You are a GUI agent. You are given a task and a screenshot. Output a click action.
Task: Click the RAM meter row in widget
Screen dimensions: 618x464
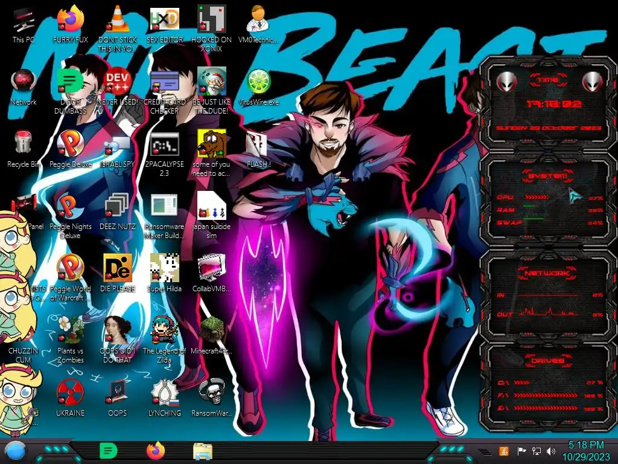click(x=549, y=210)
